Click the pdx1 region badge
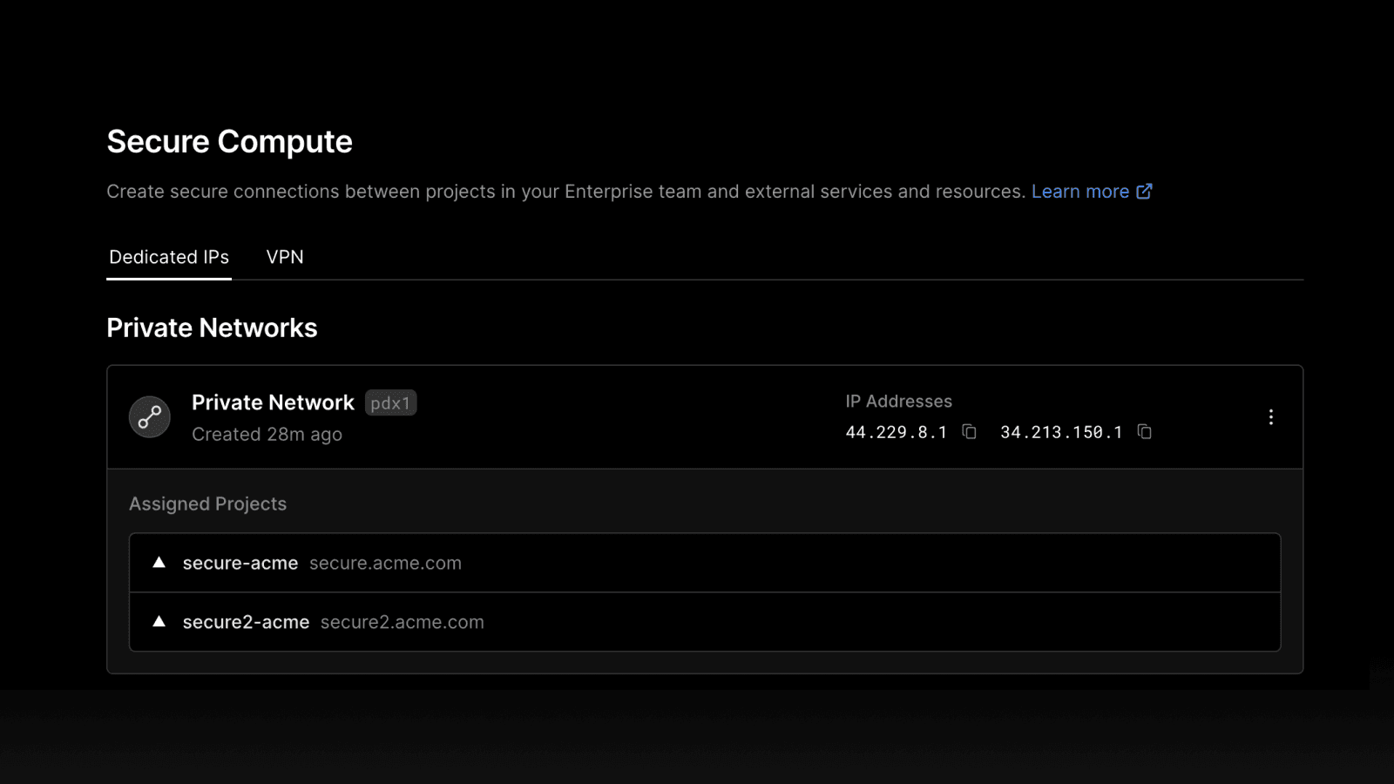The width and height of the screenshot is (1394, 784). [390, 403]
